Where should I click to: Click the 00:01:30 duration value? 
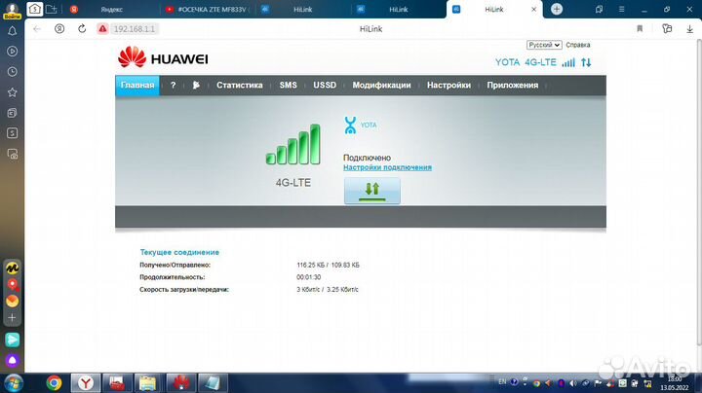(308, 277)
